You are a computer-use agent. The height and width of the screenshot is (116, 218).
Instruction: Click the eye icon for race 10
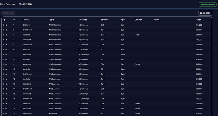click(x=6, y=69)
